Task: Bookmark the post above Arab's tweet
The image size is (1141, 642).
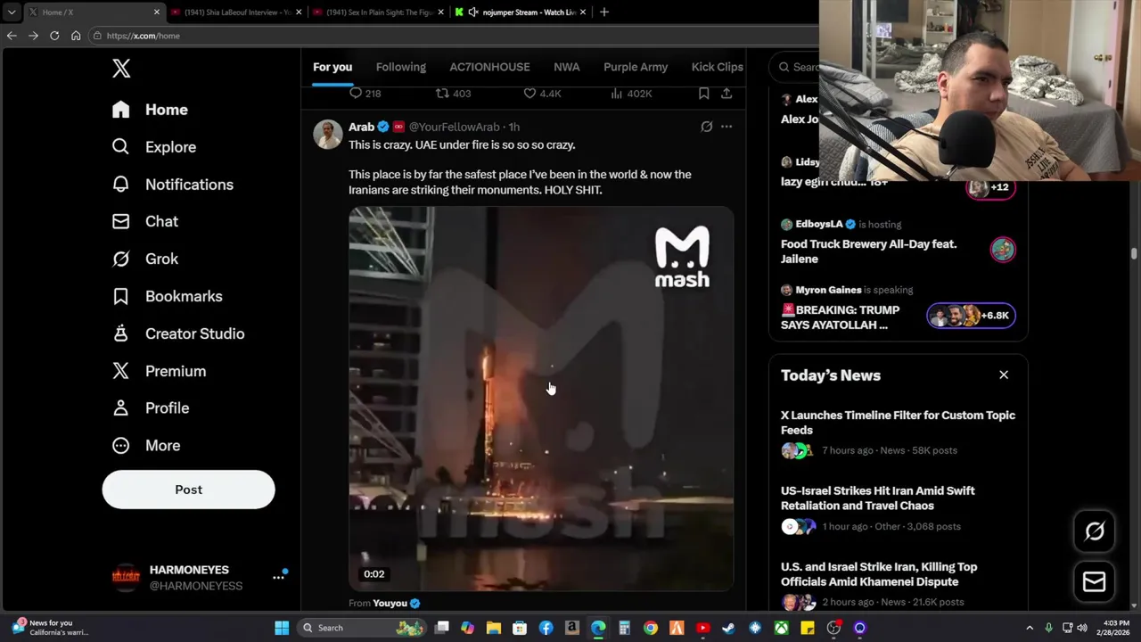Action: point(703,94)
